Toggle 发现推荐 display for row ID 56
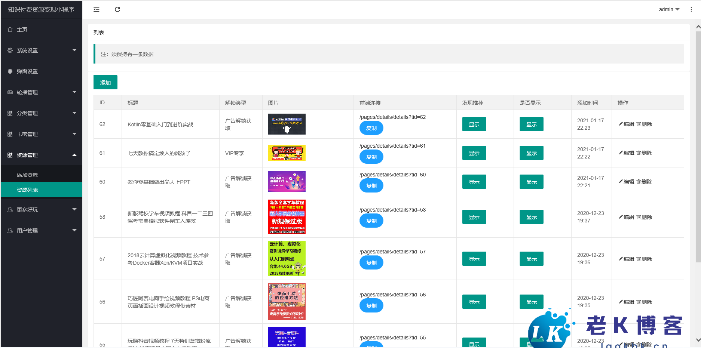 [474, 302]
